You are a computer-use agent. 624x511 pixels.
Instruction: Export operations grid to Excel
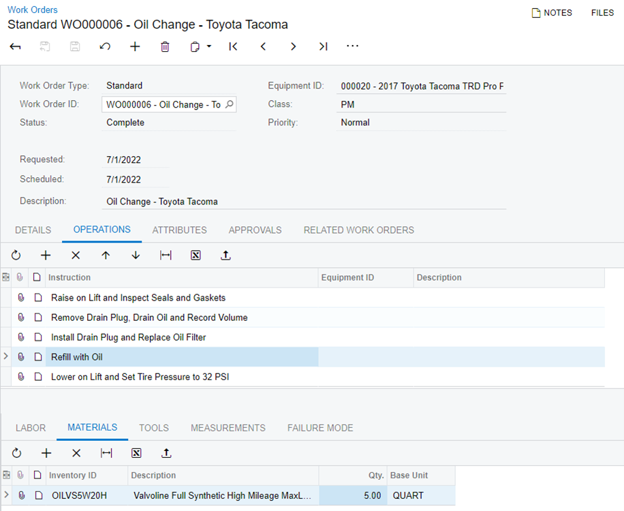[x=196, y=255]
